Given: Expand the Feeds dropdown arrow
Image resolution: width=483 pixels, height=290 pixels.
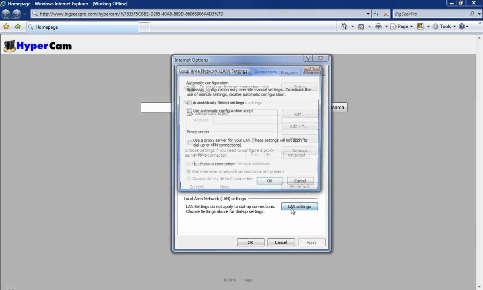Looking at the screenshot, I should [x=369, y=27].
